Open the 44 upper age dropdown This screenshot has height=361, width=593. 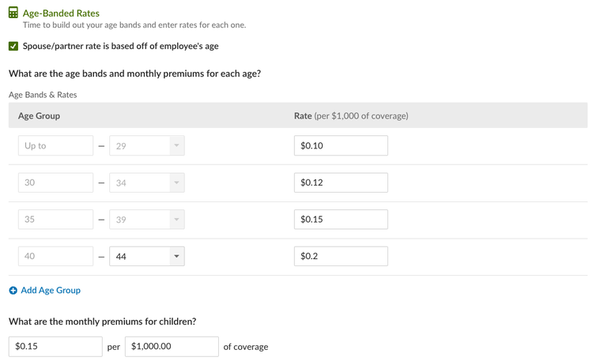[147, 256]
